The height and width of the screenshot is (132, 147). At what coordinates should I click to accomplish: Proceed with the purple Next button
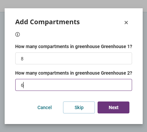[x=113, y=107]
